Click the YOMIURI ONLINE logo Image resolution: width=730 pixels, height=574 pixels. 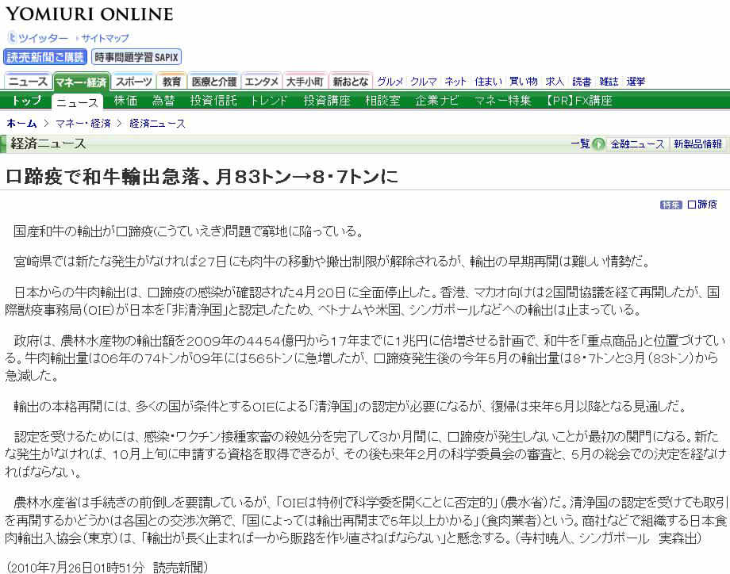click(89, 14)
